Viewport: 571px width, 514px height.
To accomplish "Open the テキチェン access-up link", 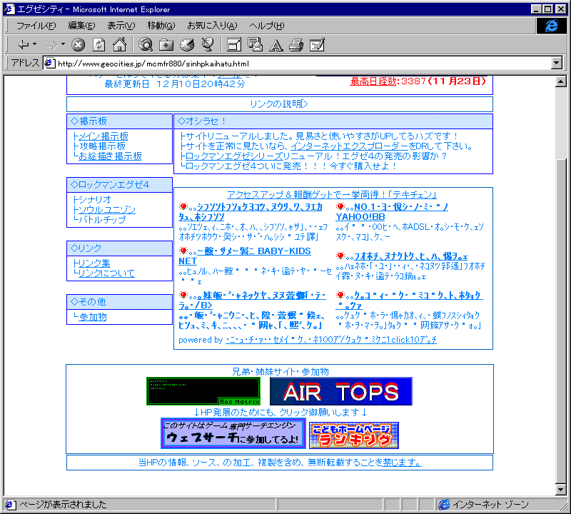I will click(x=332, y=194).
